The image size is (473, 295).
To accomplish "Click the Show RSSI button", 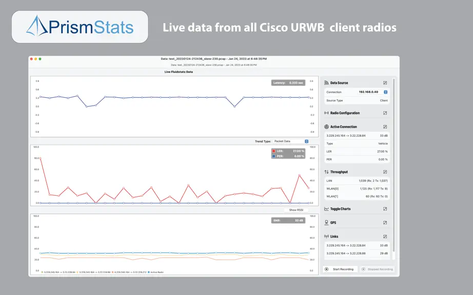I will tap(296, 210).
